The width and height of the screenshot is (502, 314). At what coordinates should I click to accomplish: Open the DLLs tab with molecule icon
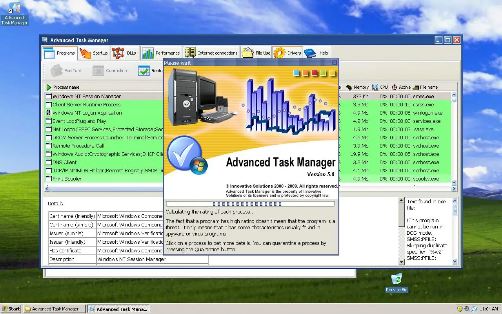pyautogui.click(x=124, y=53)
